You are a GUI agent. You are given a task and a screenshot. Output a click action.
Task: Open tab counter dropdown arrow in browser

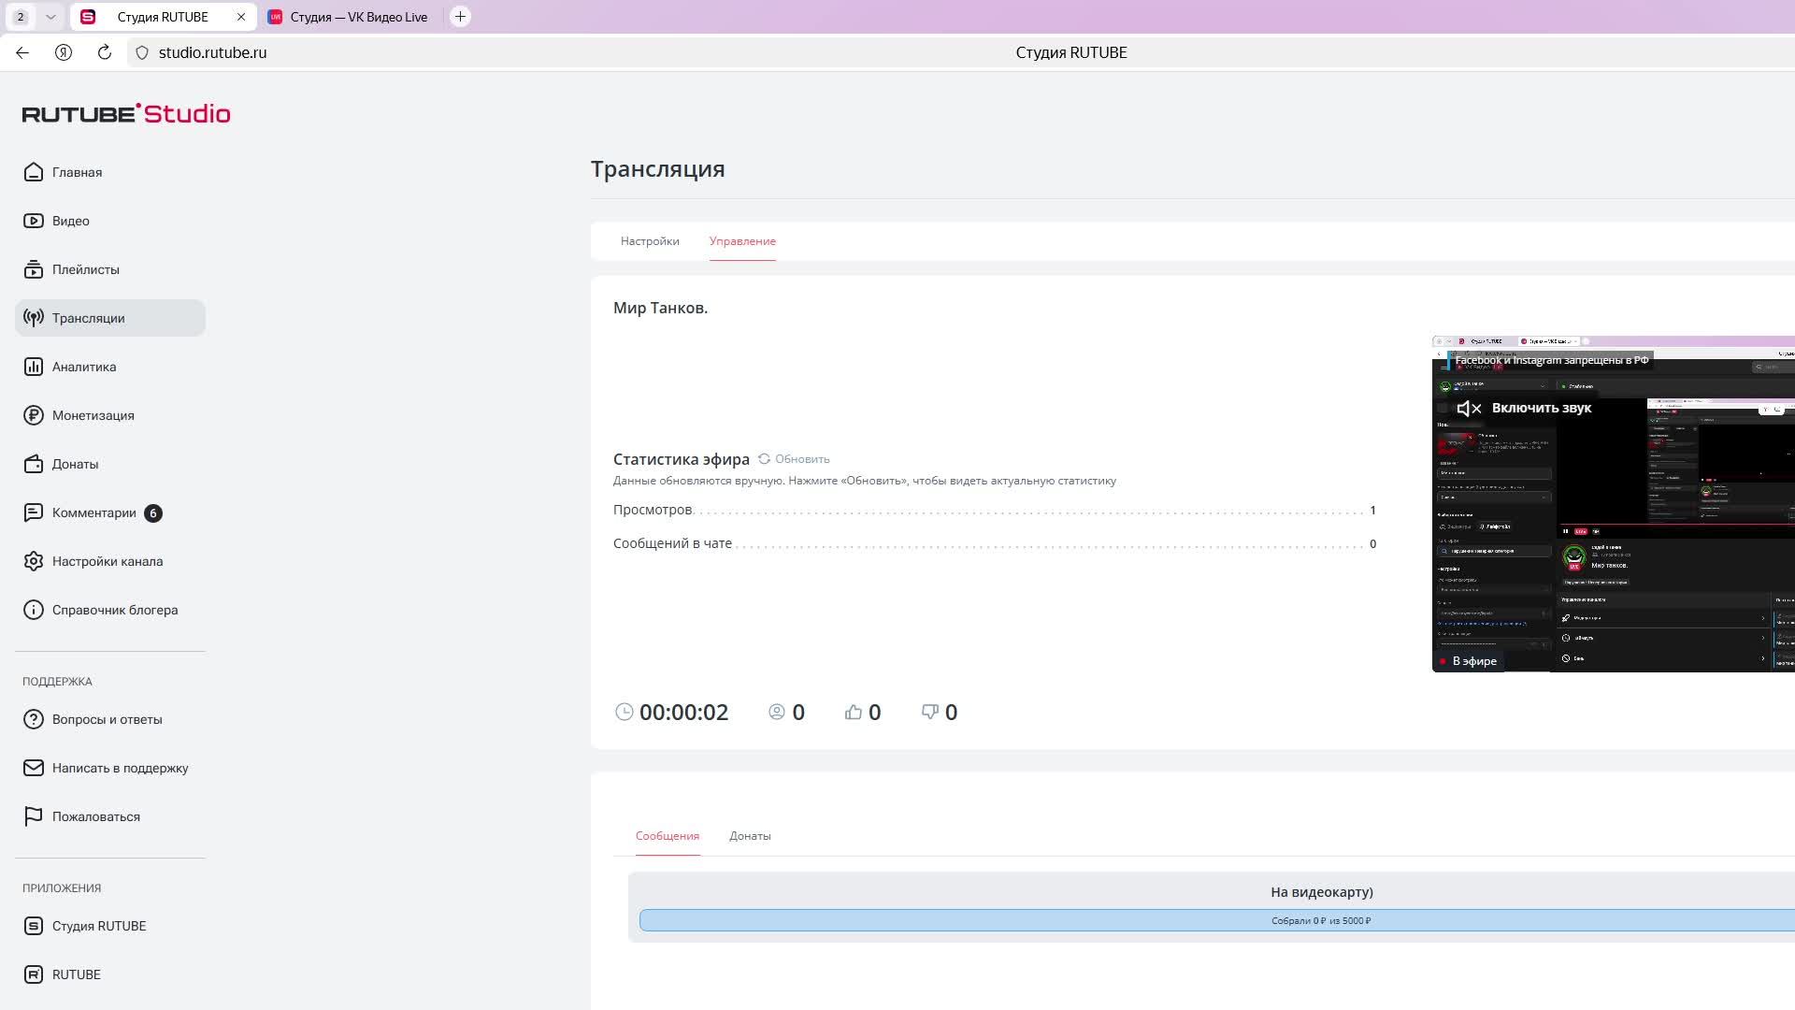(50, 17)
